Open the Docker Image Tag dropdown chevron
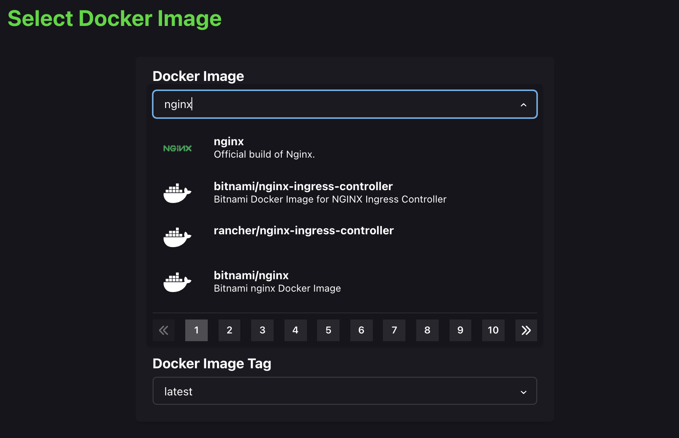This screenshot has width=679, height=438. coord(523,392)
